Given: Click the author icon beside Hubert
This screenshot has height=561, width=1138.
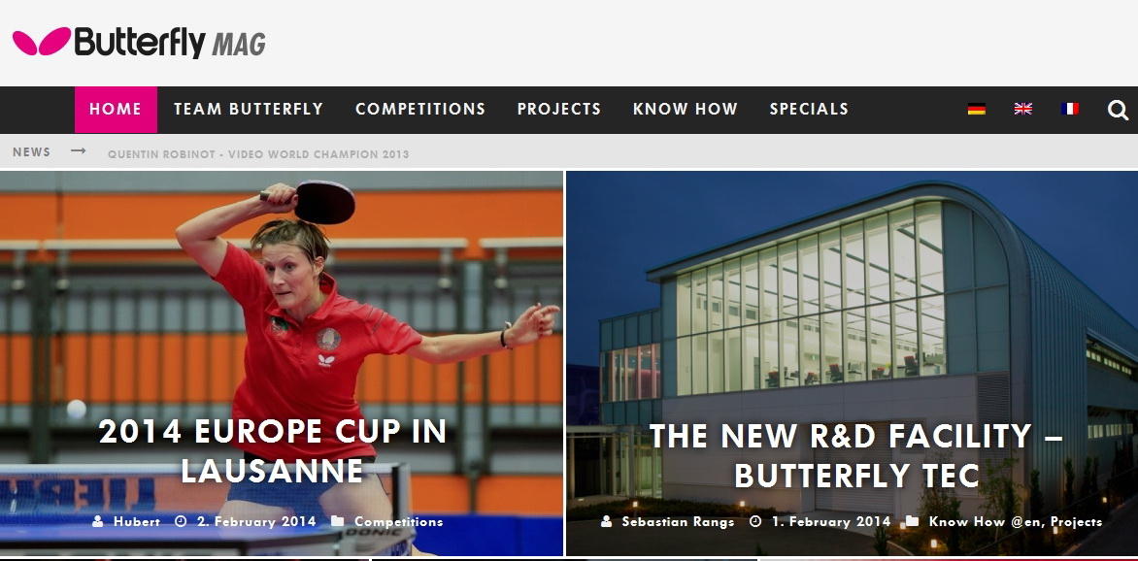Looking at the screenshot, I should (x=97, y=521).
